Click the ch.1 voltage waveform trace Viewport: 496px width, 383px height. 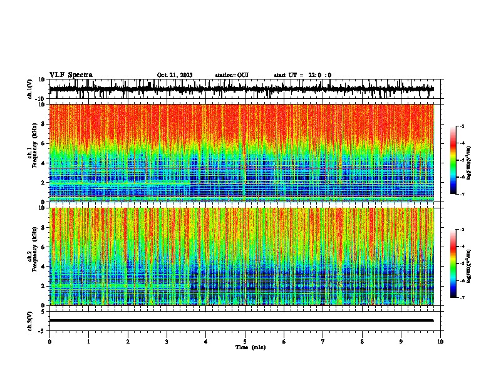[241, 89]
